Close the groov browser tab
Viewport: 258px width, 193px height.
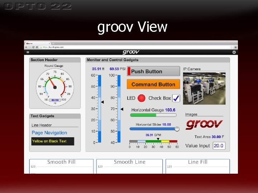coord(49,44)
